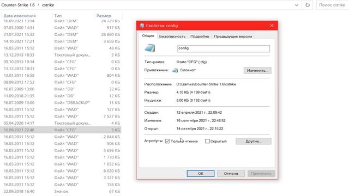Image resolution: width=349 pixels, height=196 pixels.
Task: Expand the address bar history dropdown
Action: click(297, 5)
